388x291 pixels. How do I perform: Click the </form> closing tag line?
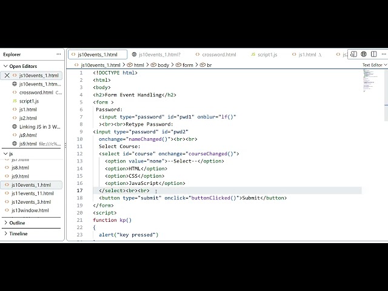tap(103, 206)
